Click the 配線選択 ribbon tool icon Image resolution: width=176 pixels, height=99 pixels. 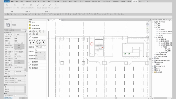(56, 5)
